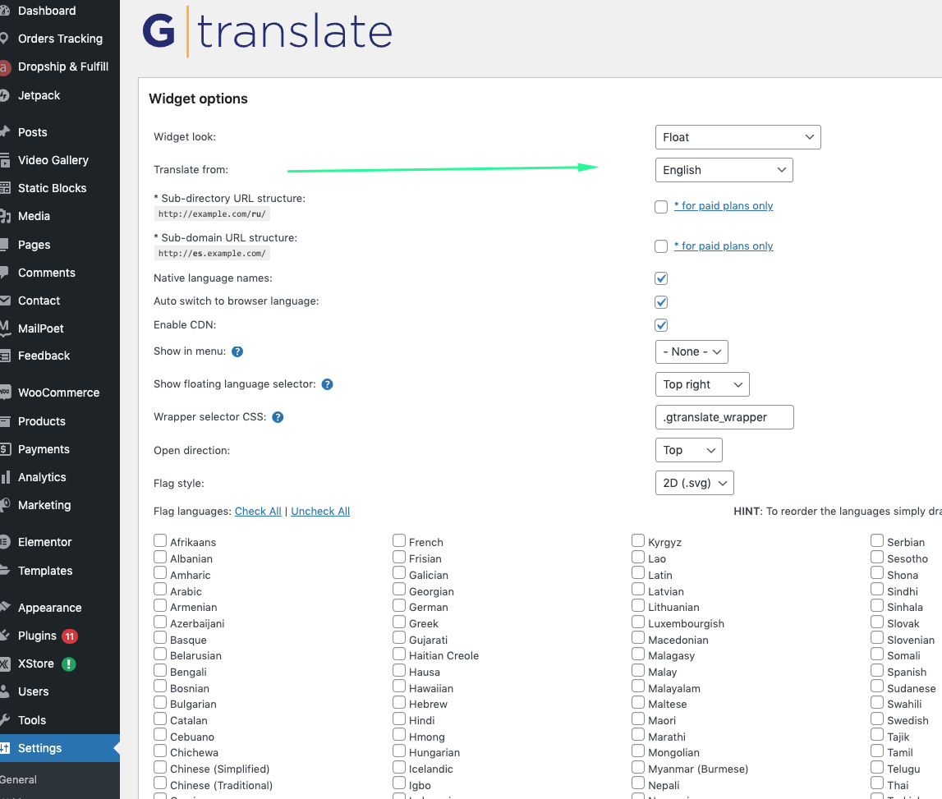Click the Analytics bar chart icon
This screenshot has width=942, height=799.
[5, 478]
